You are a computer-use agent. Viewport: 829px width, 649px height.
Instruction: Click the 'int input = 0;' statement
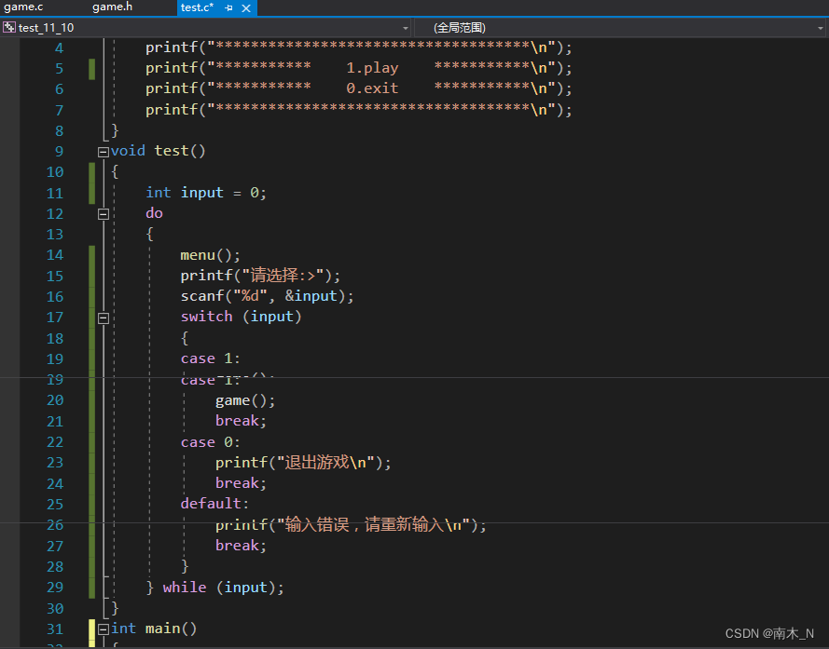pos(206,193)
